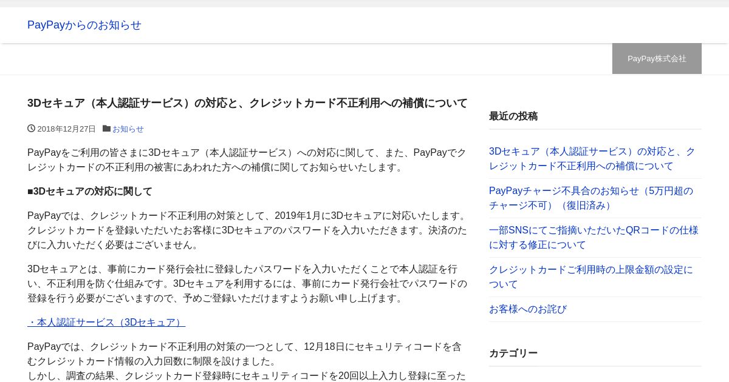The width and height of the screenshot is (729, 382).
Task: Click the folder icon beside お知らせ category
Action: [x=107, y=129]
